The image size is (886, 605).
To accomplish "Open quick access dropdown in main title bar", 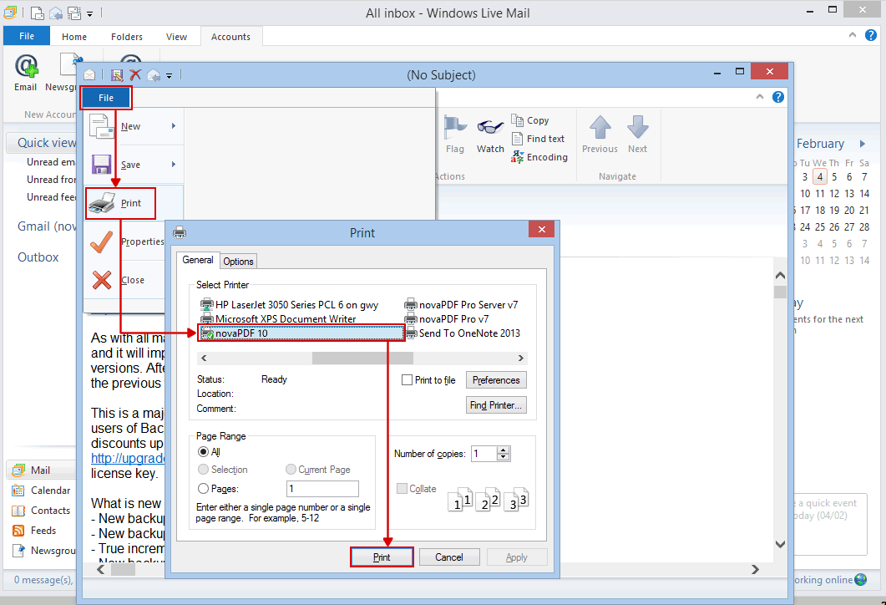I will 90,13.
